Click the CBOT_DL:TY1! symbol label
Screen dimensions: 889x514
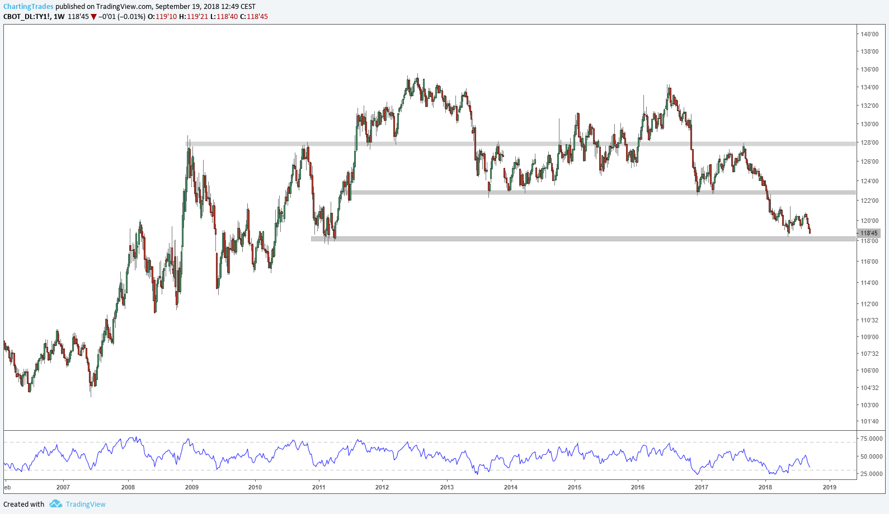pyautogui.click(x=27, y=17)
